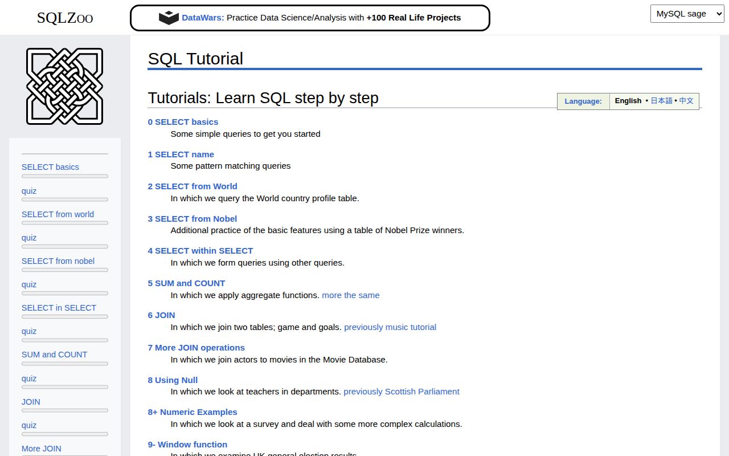Click the DataWars box icon in banner
729x456 pixels.
[x=169, y=18]
